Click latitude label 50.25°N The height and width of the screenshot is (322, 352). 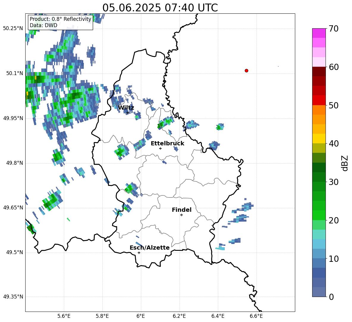pyautogui.click(x=13, y=29)
